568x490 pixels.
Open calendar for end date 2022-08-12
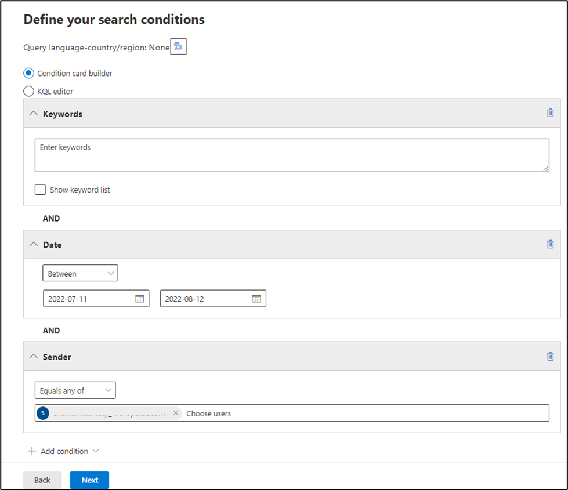point(256,299)
